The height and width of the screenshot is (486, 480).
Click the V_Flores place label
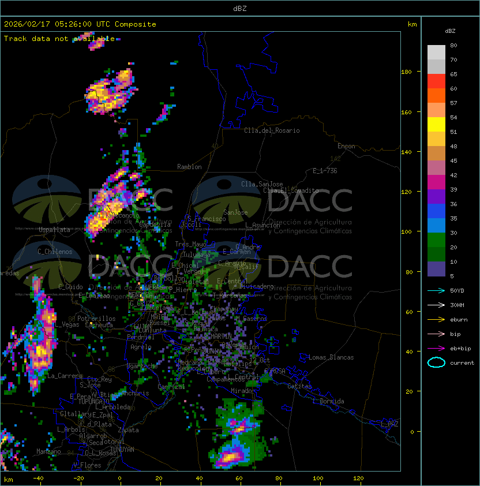87,465
